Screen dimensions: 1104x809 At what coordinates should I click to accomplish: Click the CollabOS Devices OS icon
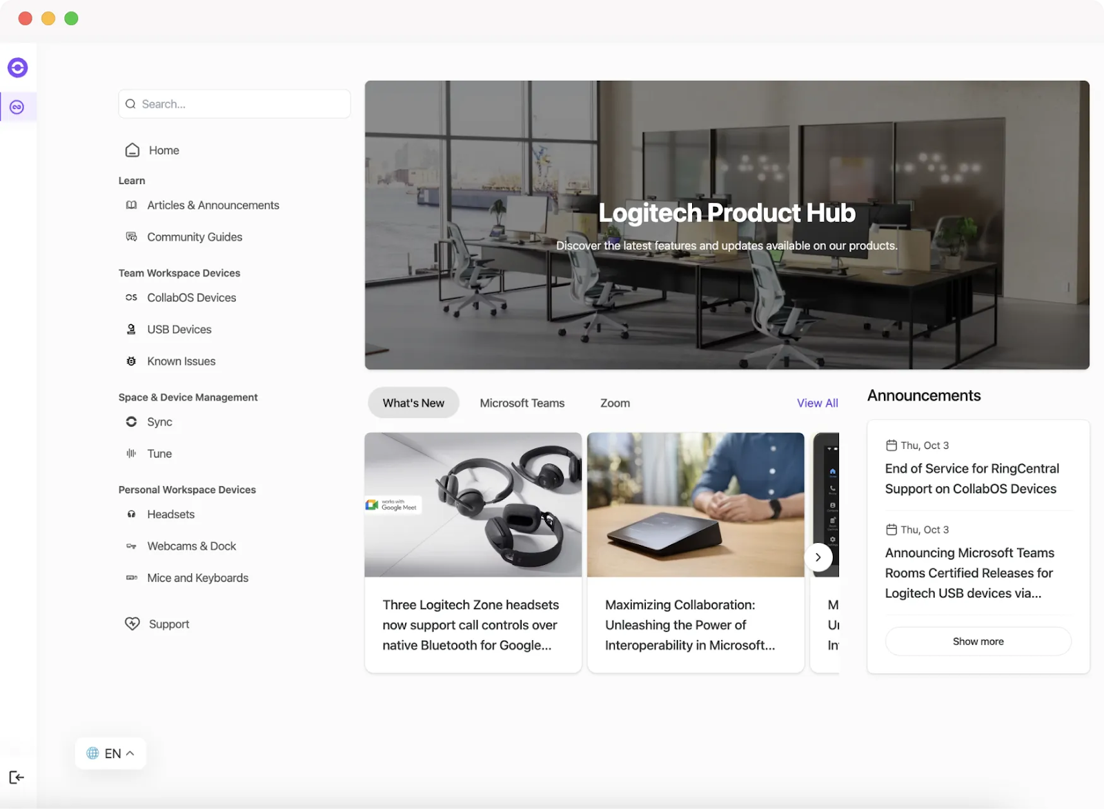tap(132, 298)
